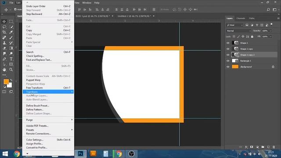
Task: Select the Zoom tool
Action: coord(11,70)
